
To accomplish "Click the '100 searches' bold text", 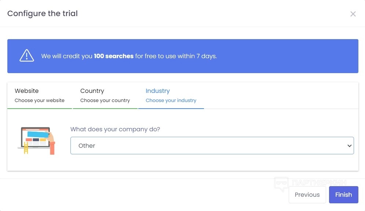I will click(x=114, y=56).
